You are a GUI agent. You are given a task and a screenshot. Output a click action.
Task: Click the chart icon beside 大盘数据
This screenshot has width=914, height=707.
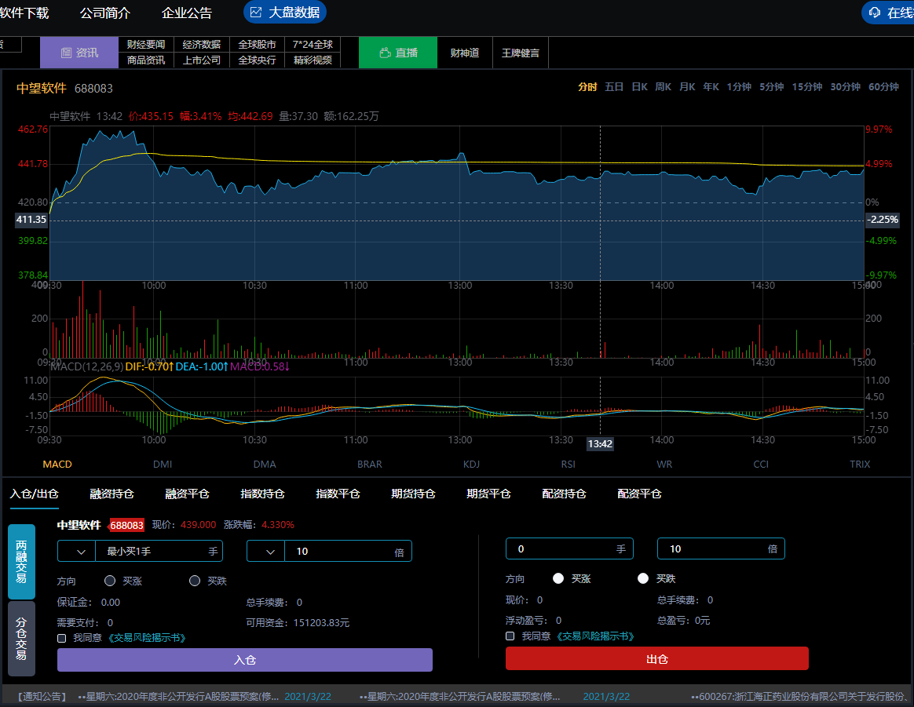[x=256, y=13]
